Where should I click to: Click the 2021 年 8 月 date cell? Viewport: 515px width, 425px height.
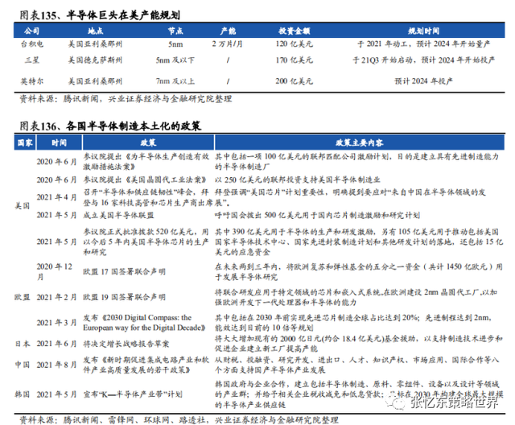[56, 365]
